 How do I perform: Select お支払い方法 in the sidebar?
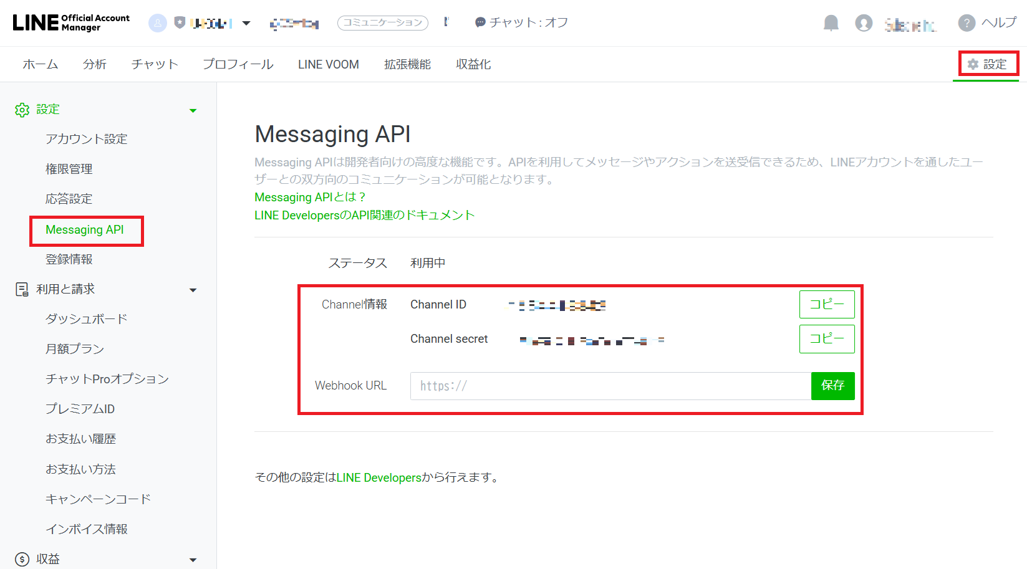point(81,469)
